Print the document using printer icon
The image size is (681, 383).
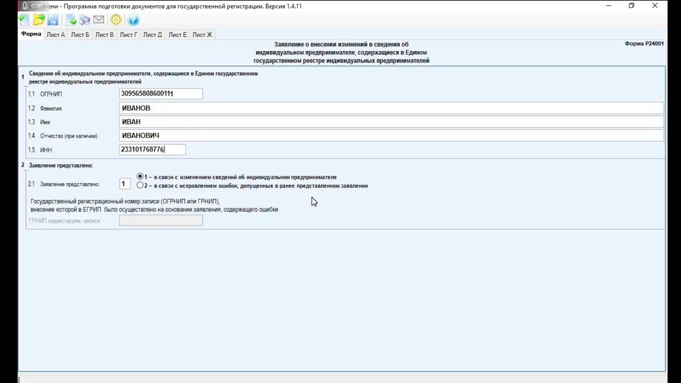coord(85,20)
